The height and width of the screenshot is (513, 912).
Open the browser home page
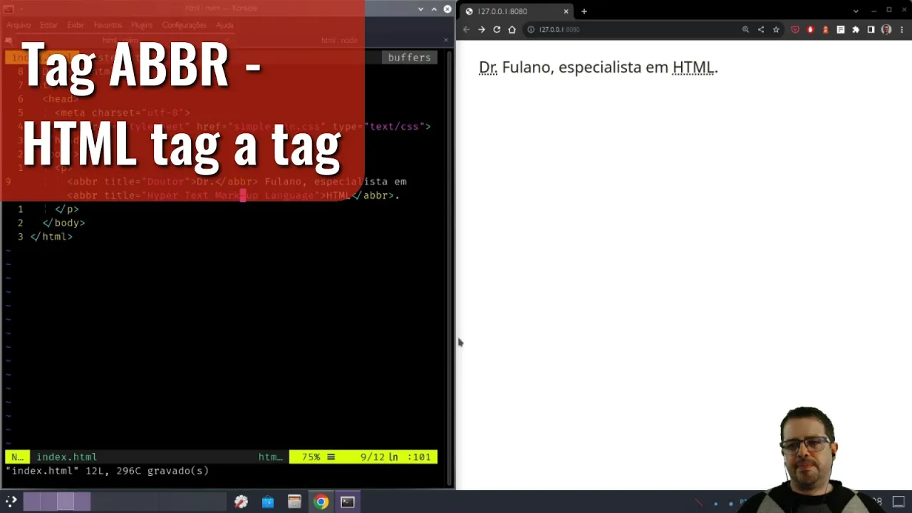point(512,29)
